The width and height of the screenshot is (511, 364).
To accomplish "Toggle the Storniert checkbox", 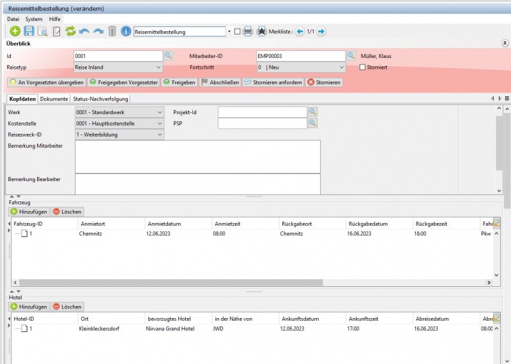I will click(363, 68).
